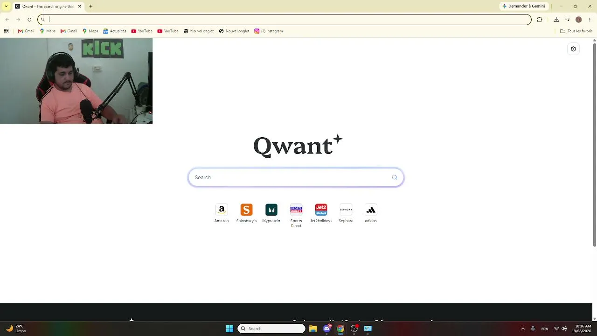The image size is (597, 336).
Task: Open the first Nouvel onglet bookmark
Action: pos(199,31)
